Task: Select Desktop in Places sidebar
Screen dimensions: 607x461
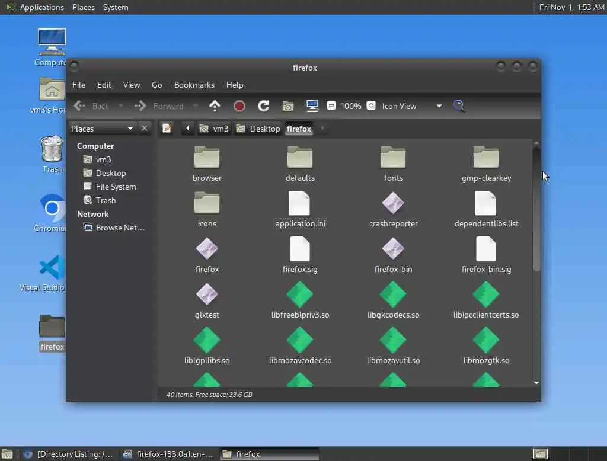Action: click(106, 173)
